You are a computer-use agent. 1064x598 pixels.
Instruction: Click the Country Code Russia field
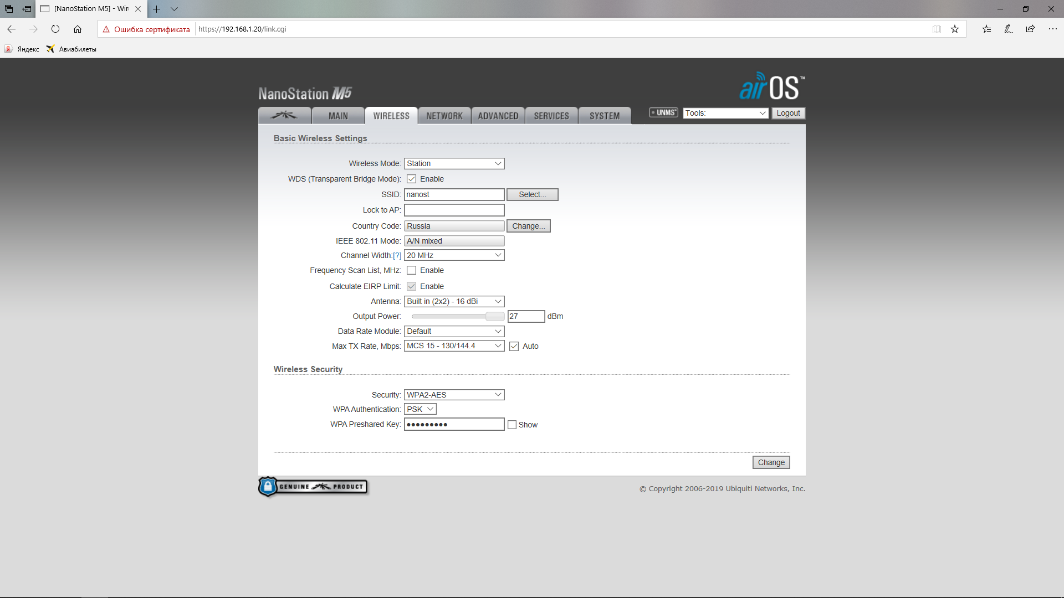pyautogui.click(x=454, y=226)
